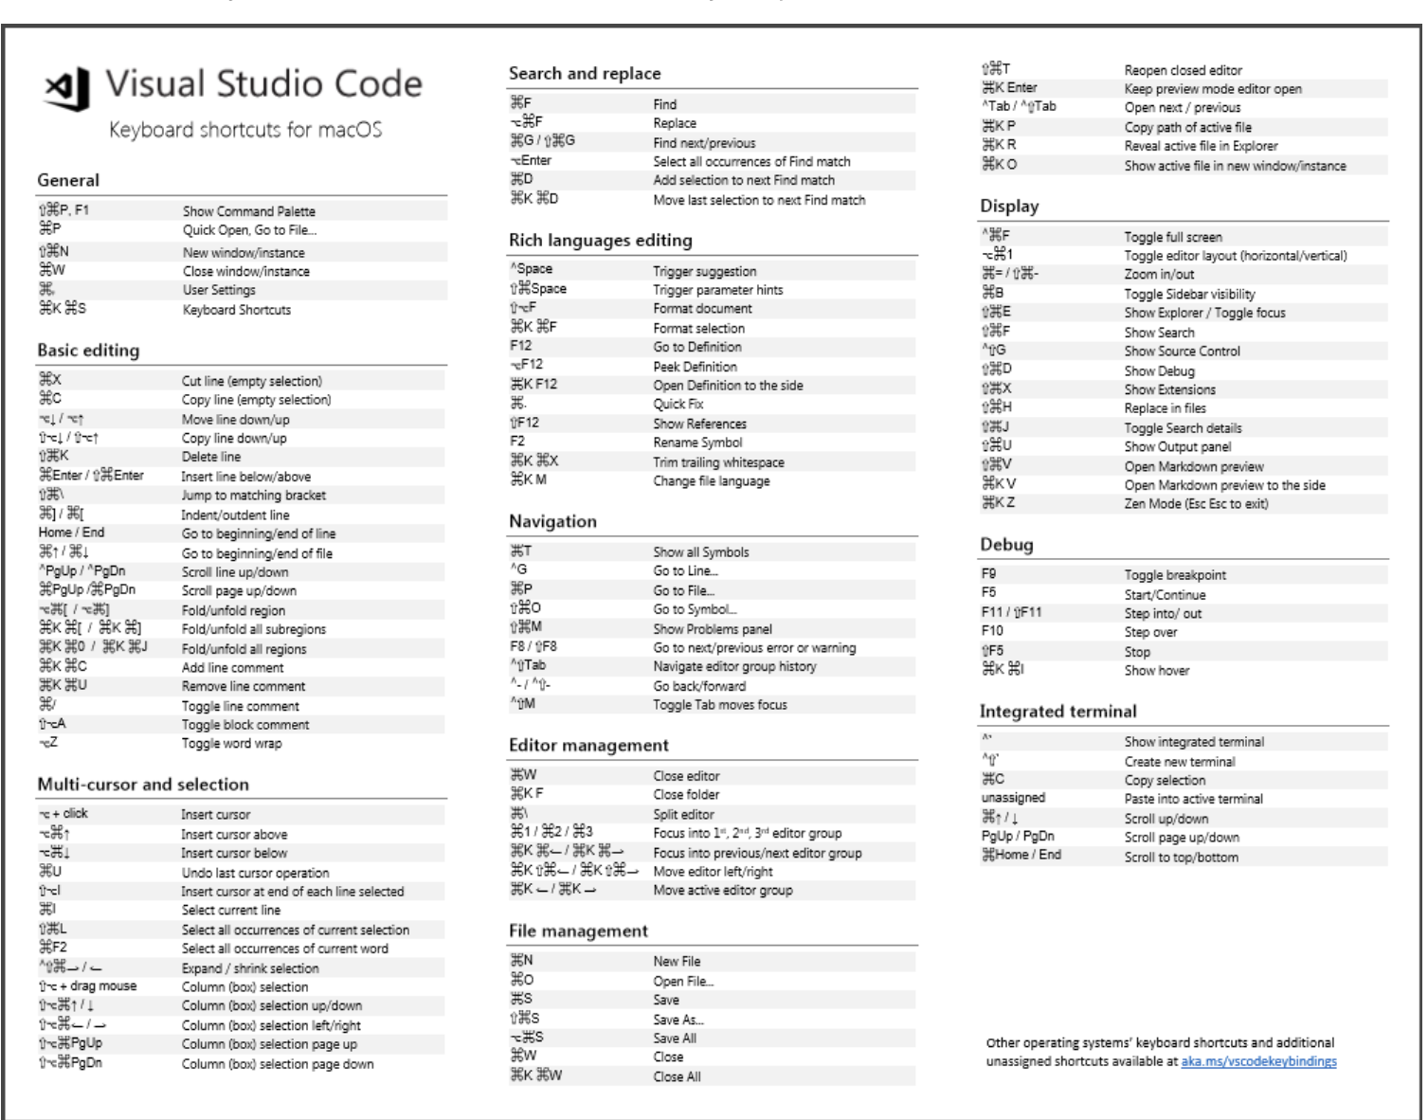Click the 'Visual Studio Code' title text
1428x1120 pixels.
(263, 83)
